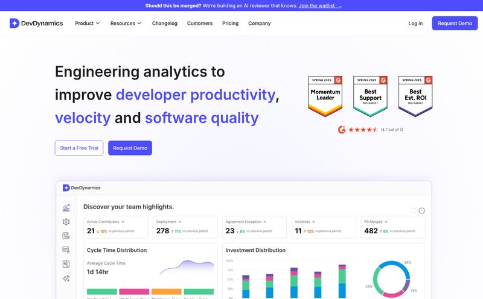
Task: Click Request Demo in the top navbar
Action: click(455, 24)
